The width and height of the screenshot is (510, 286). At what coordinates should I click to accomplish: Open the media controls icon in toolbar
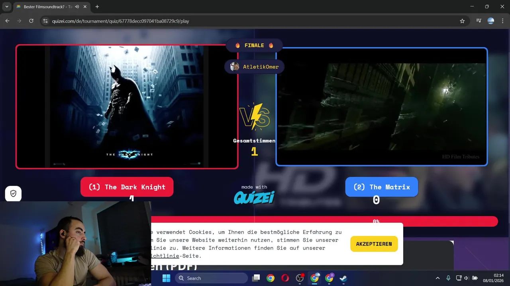[x=479, y=21]
